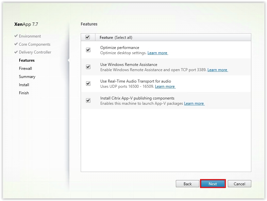Toggle the Select all features checkbox
This screenshot has height=201, width=267.
[x=88, y=37]
